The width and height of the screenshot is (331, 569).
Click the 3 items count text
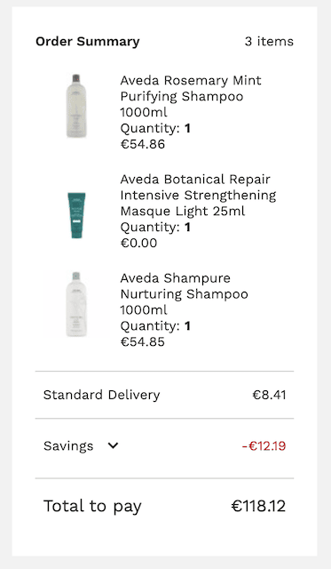pyautogui.click(x=269, y=42)
